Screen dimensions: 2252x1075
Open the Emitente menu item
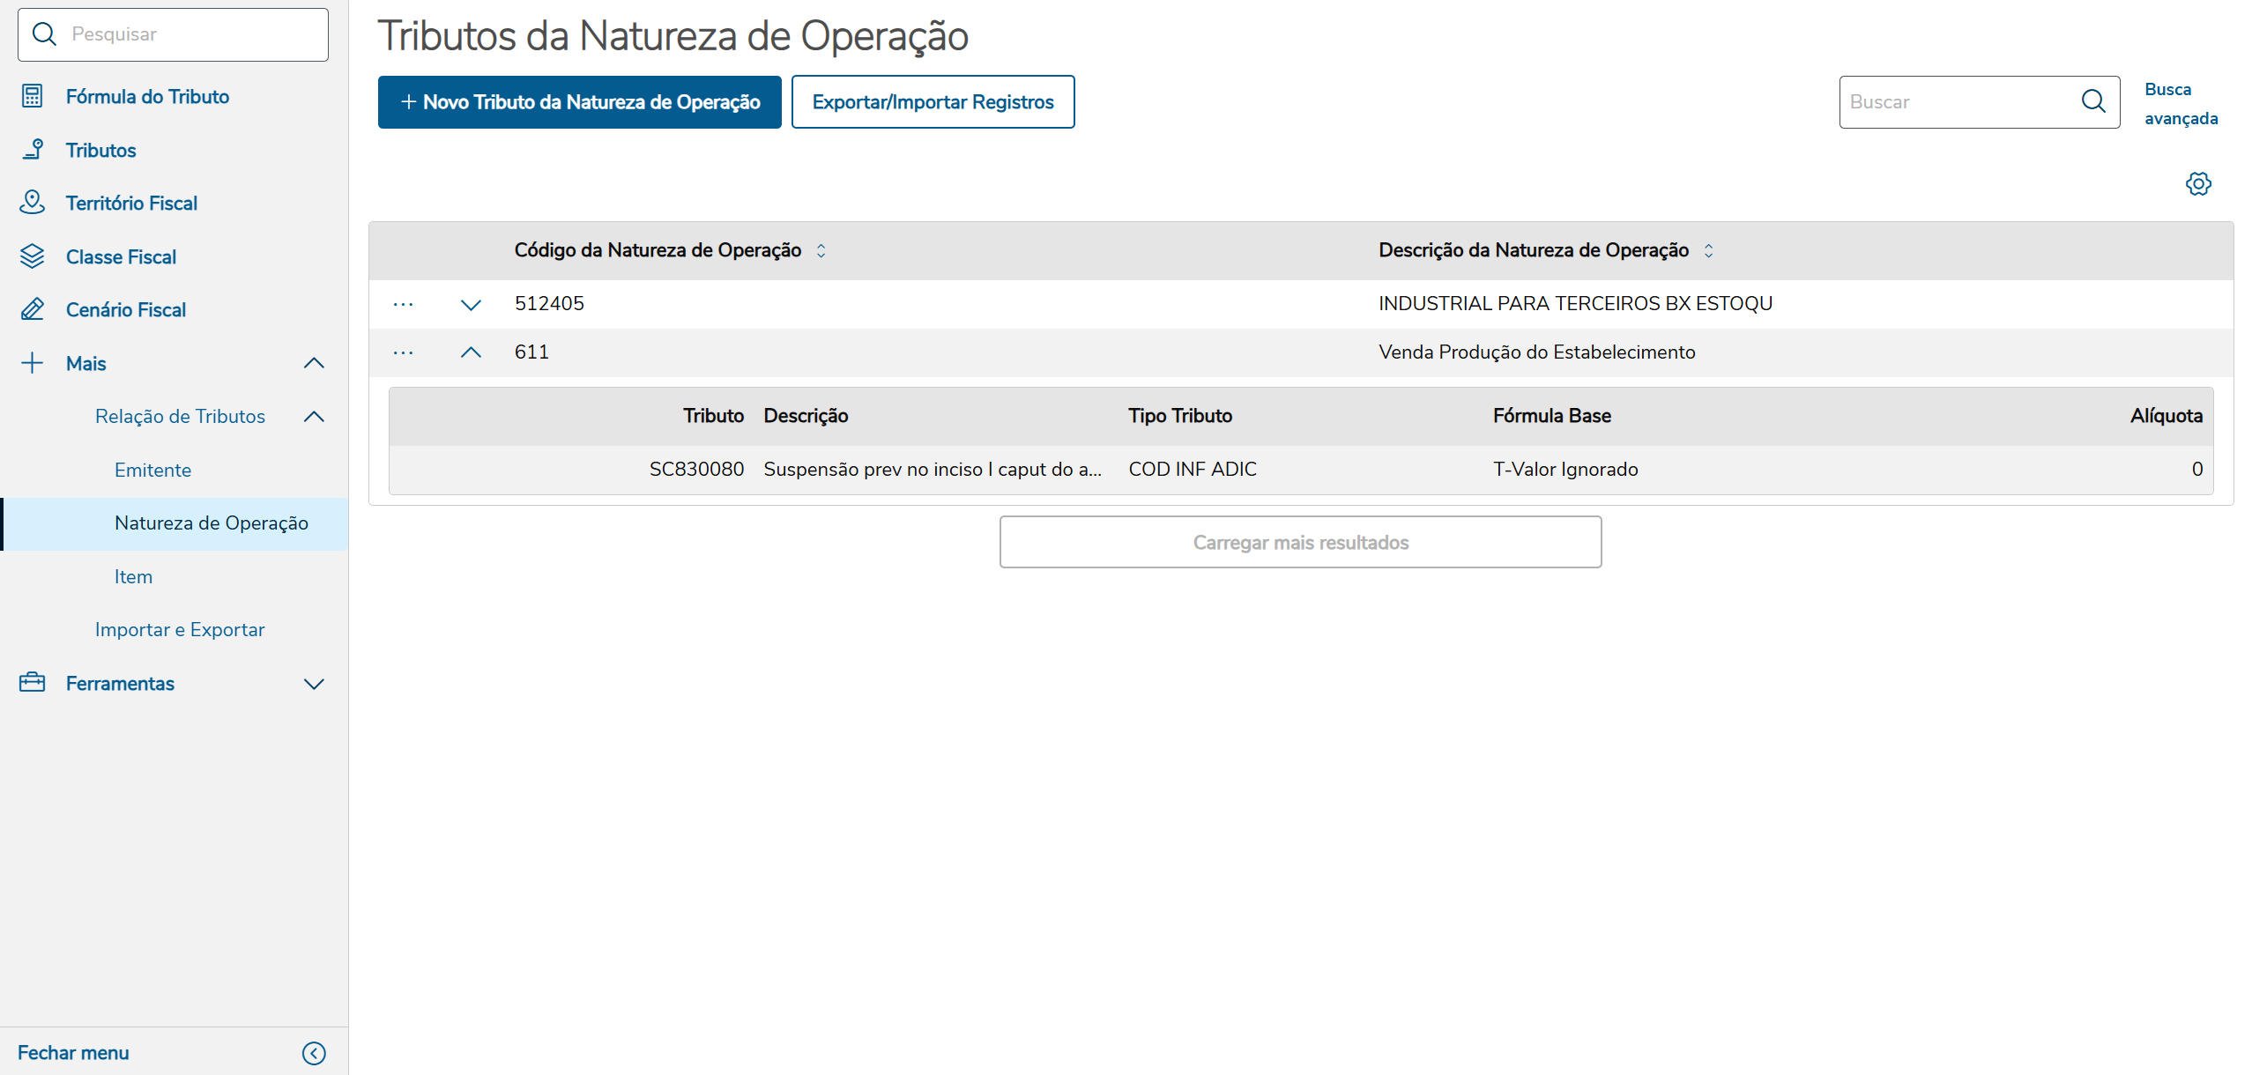(152, 470)
